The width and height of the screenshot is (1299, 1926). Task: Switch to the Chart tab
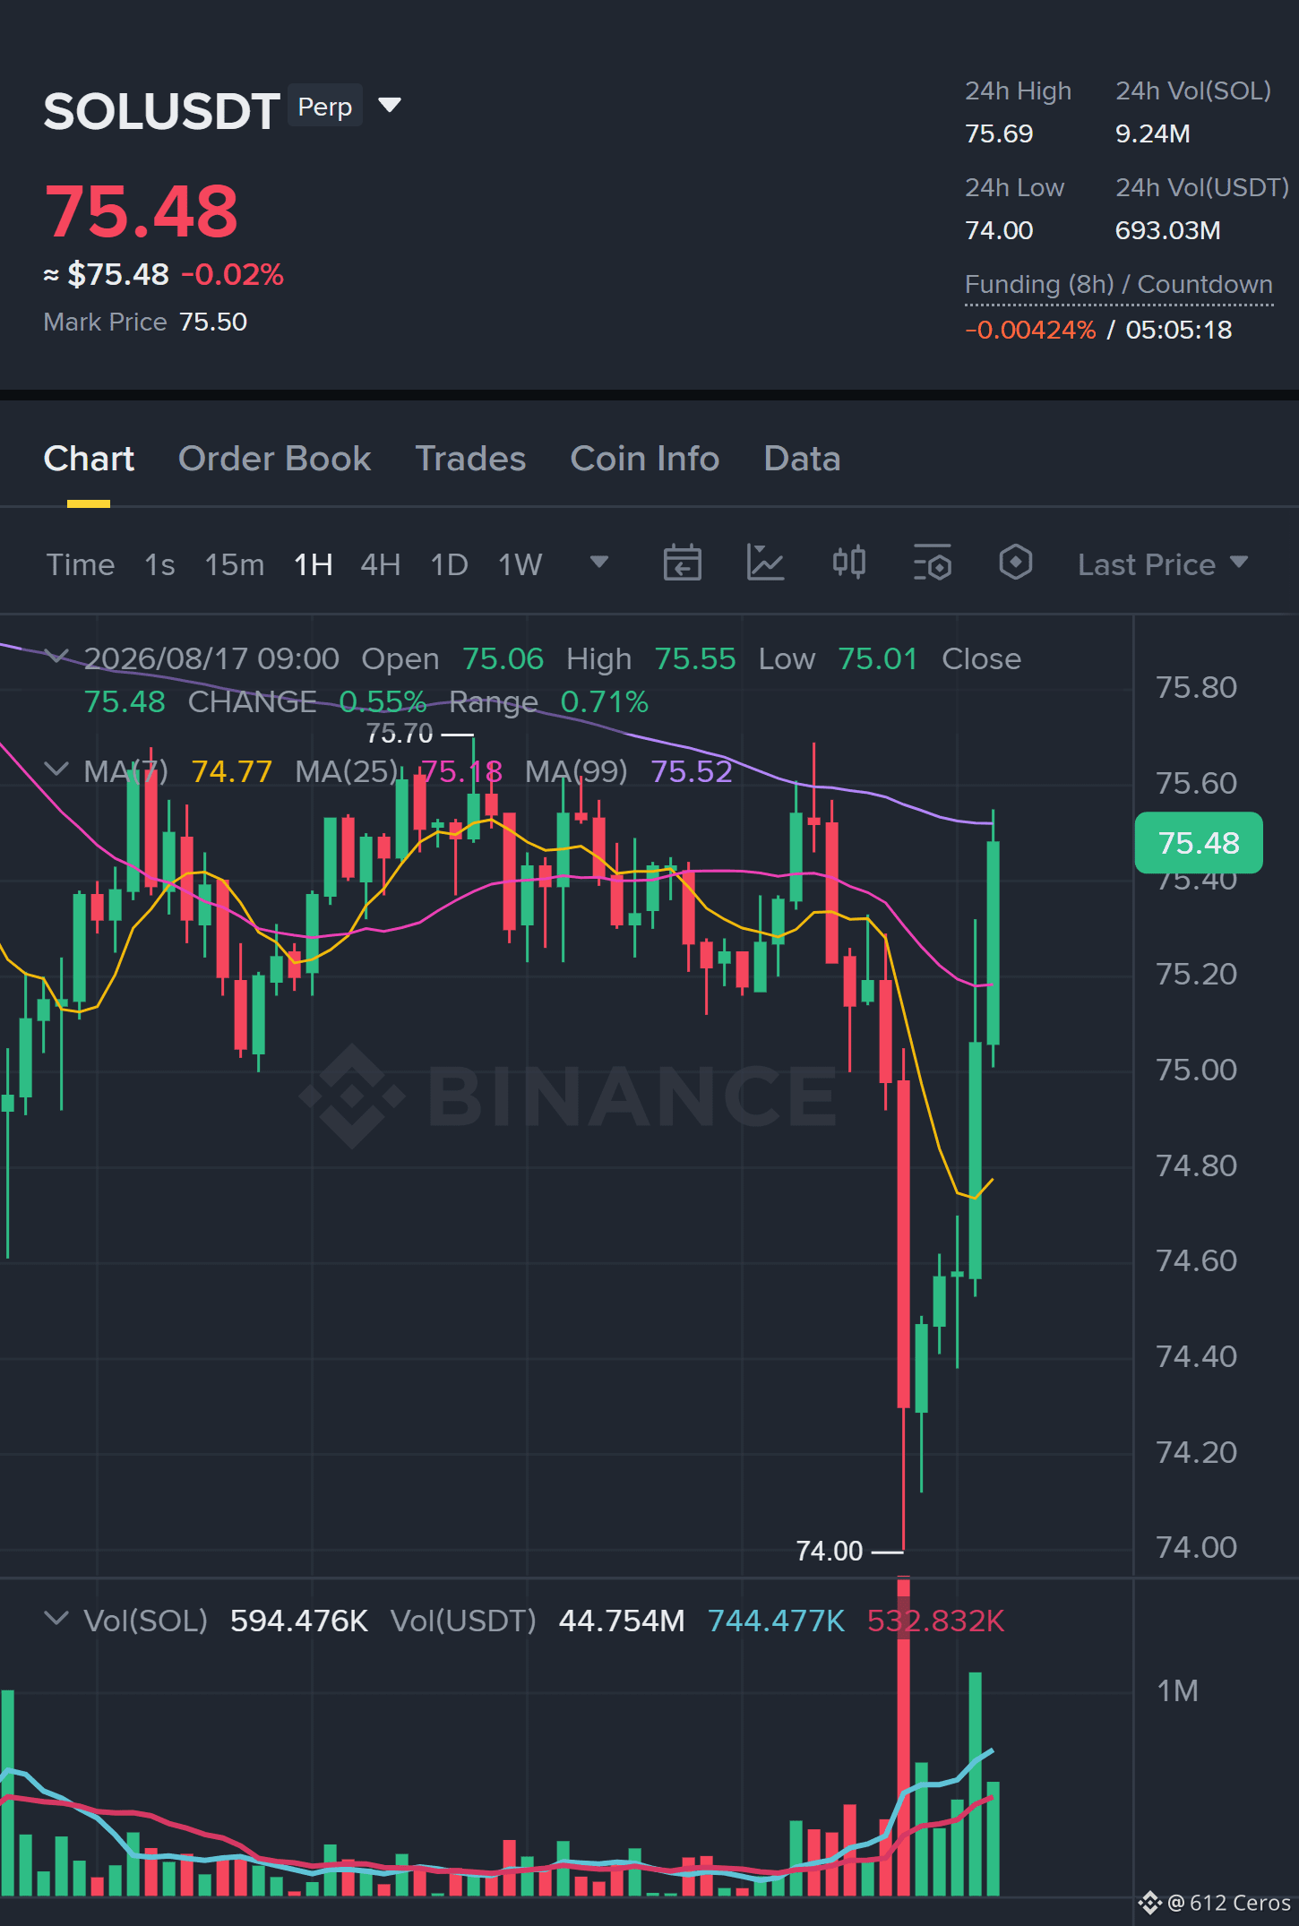[x=89, y=459]
